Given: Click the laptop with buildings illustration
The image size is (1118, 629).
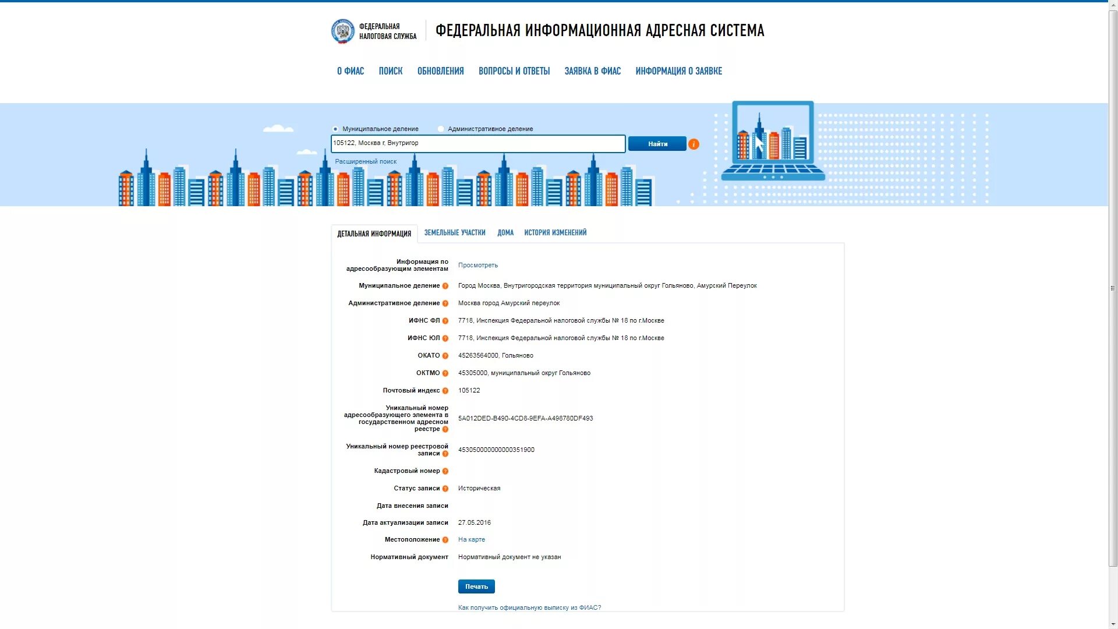Looking at the screenshot, I should [773, 141].
